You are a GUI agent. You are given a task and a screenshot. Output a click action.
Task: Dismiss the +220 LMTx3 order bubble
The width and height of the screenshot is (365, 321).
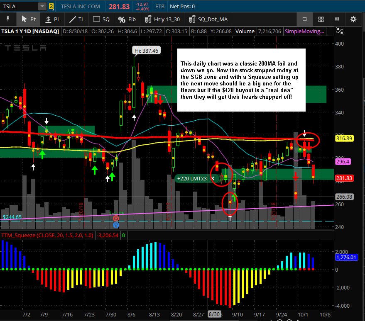coord(213,178)
